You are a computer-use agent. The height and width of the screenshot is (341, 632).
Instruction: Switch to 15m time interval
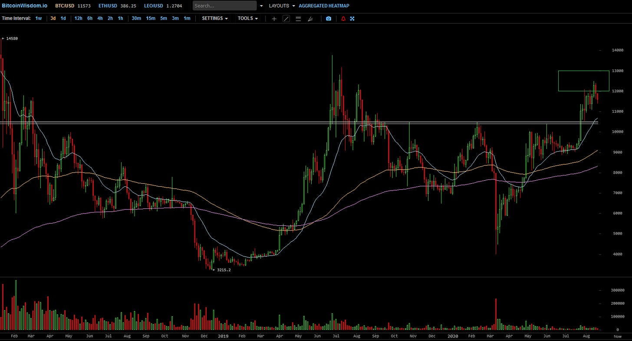click(150, 19)
